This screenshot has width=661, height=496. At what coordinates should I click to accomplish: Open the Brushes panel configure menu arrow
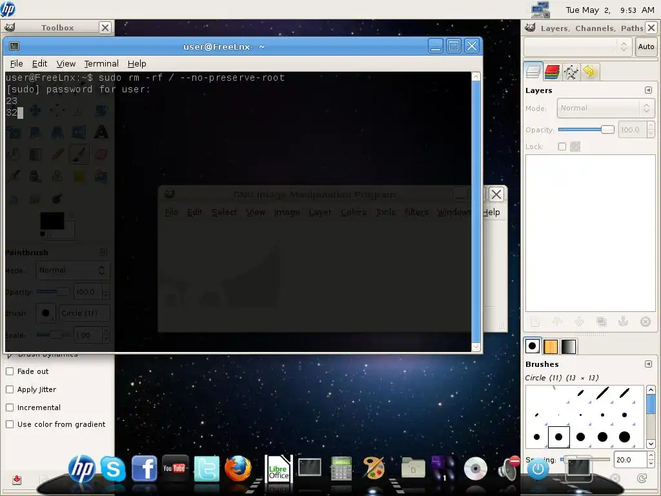tap(648, 364)
